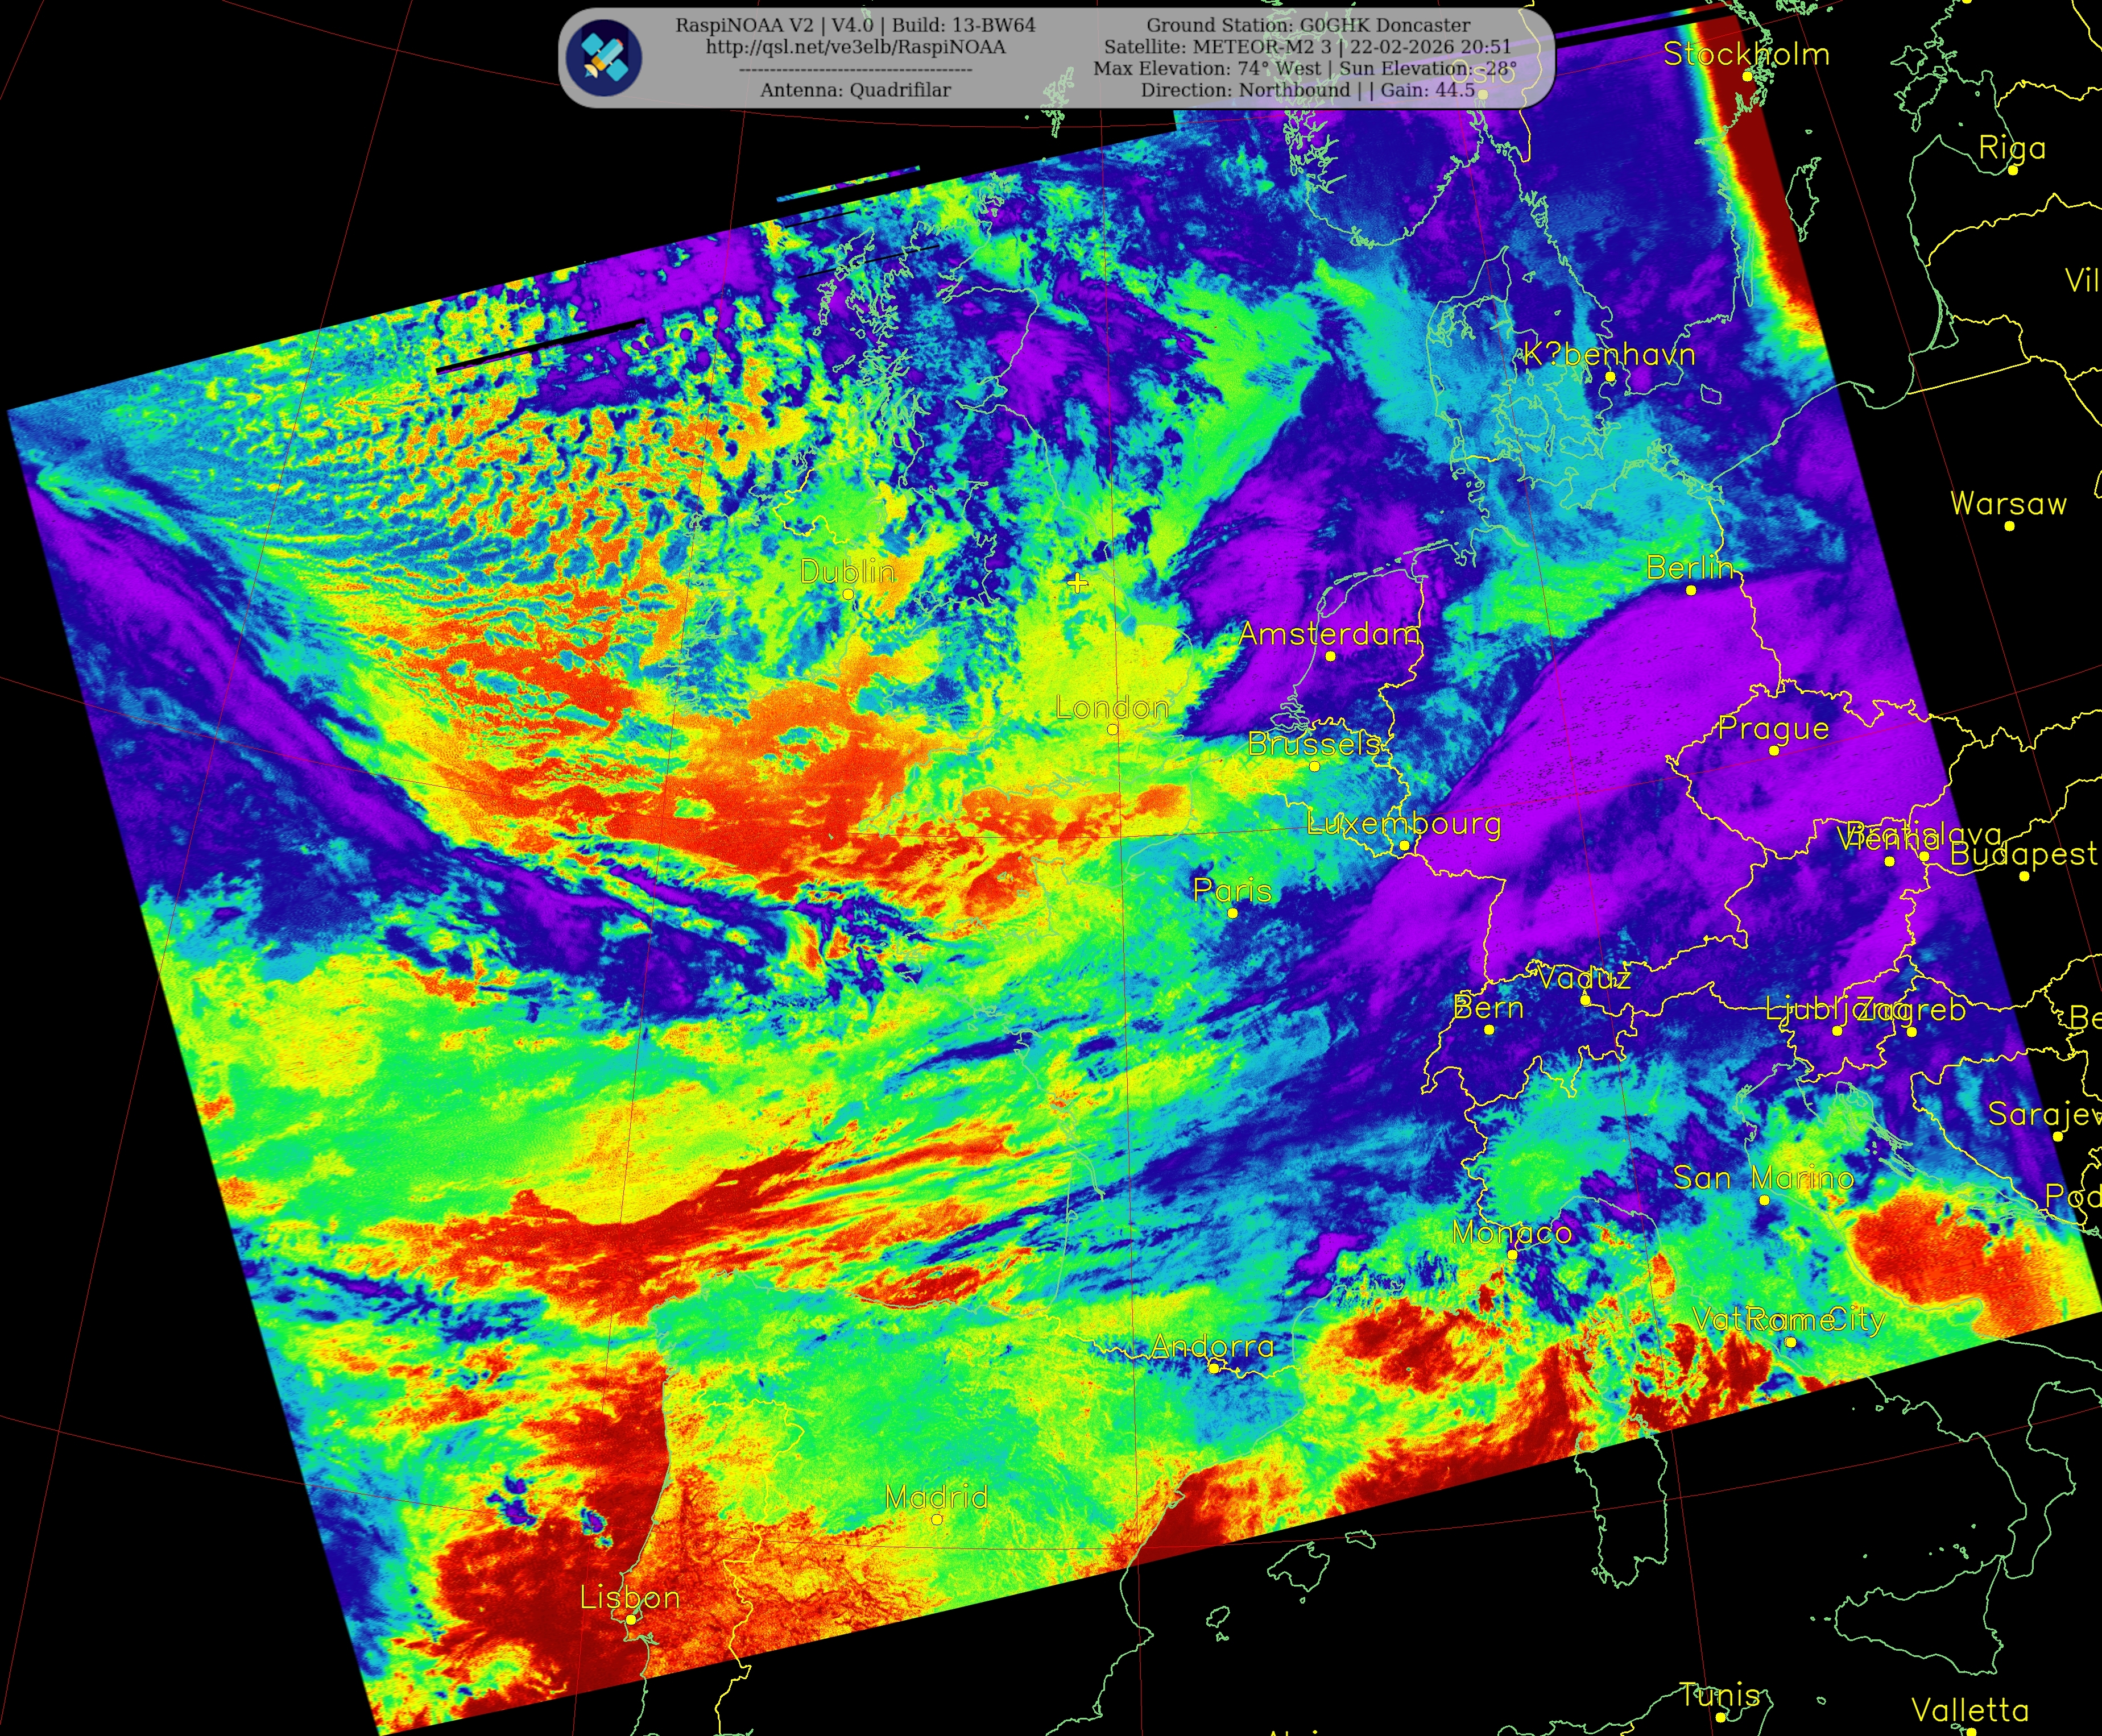2102x1736 pixels.
Task: Click the Monaco city marker dot
Action: 1512,1255
